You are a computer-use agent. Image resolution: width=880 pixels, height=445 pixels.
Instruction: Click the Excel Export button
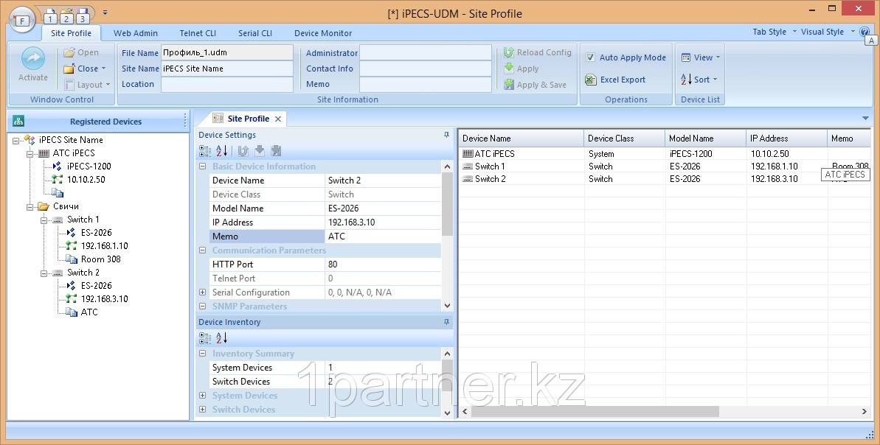[616, 80]
